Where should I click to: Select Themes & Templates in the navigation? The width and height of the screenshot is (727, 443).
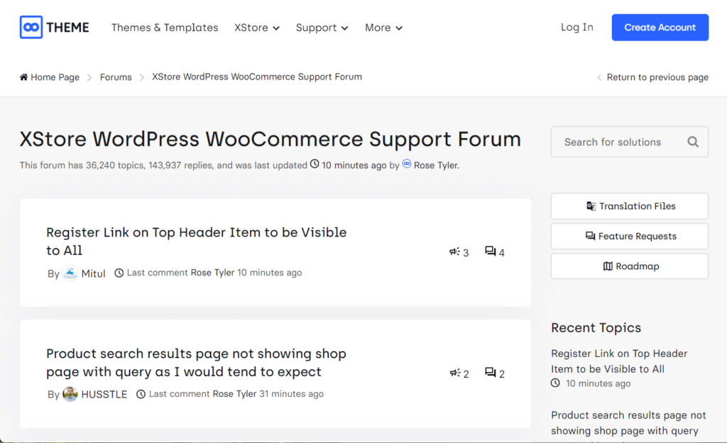(165, 27)
